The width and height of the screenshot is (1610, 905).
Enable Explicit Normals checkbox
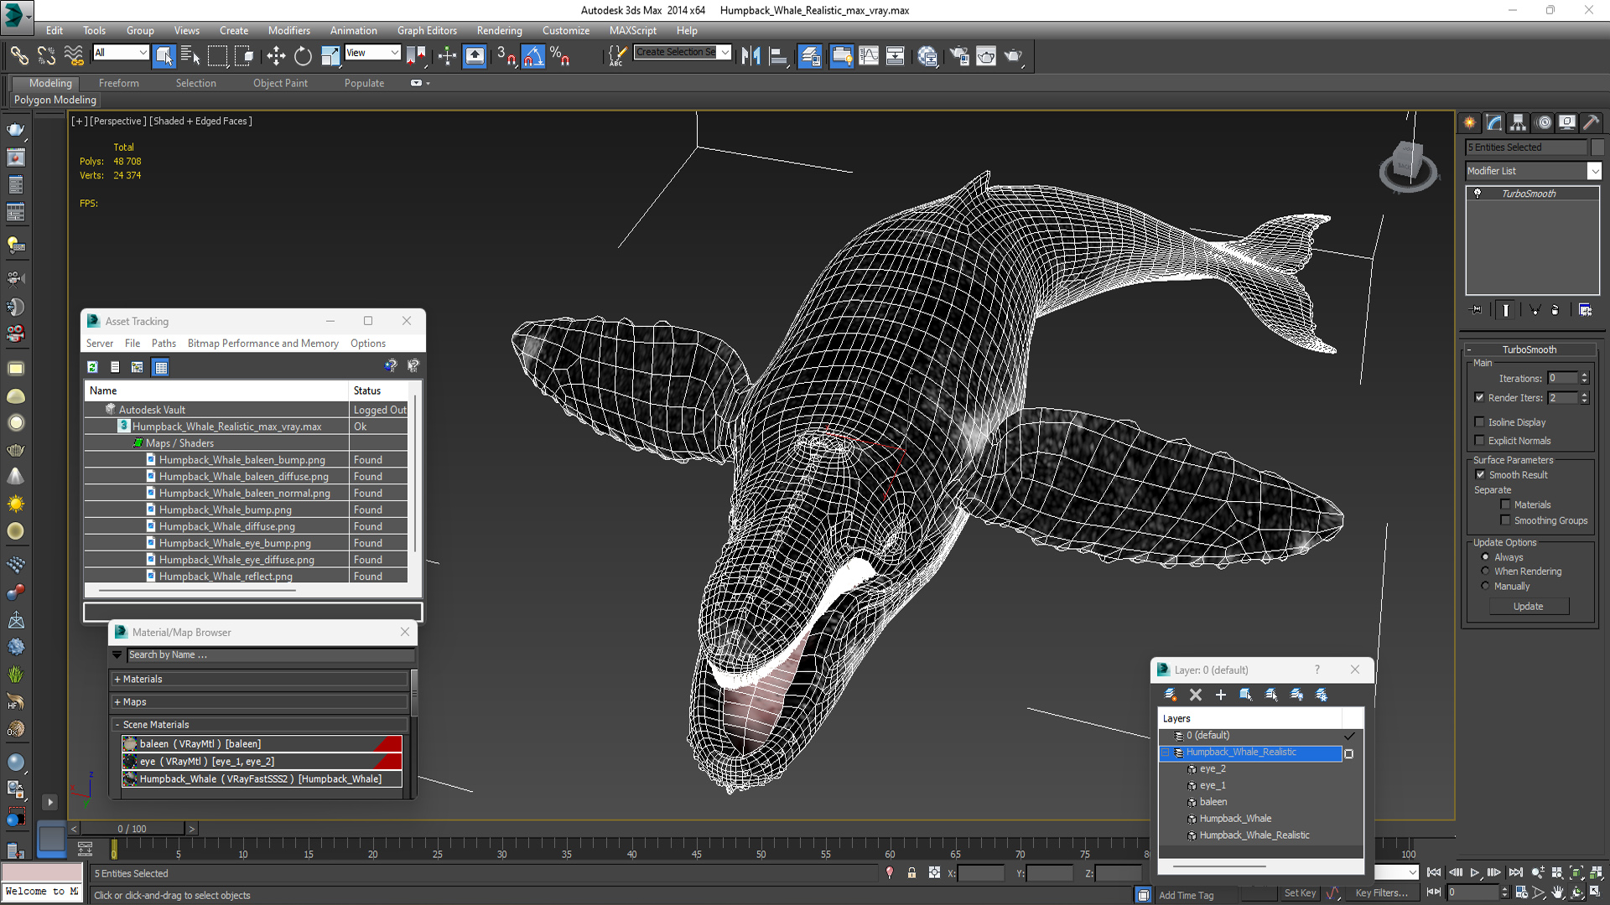(x=1479, y=441)
